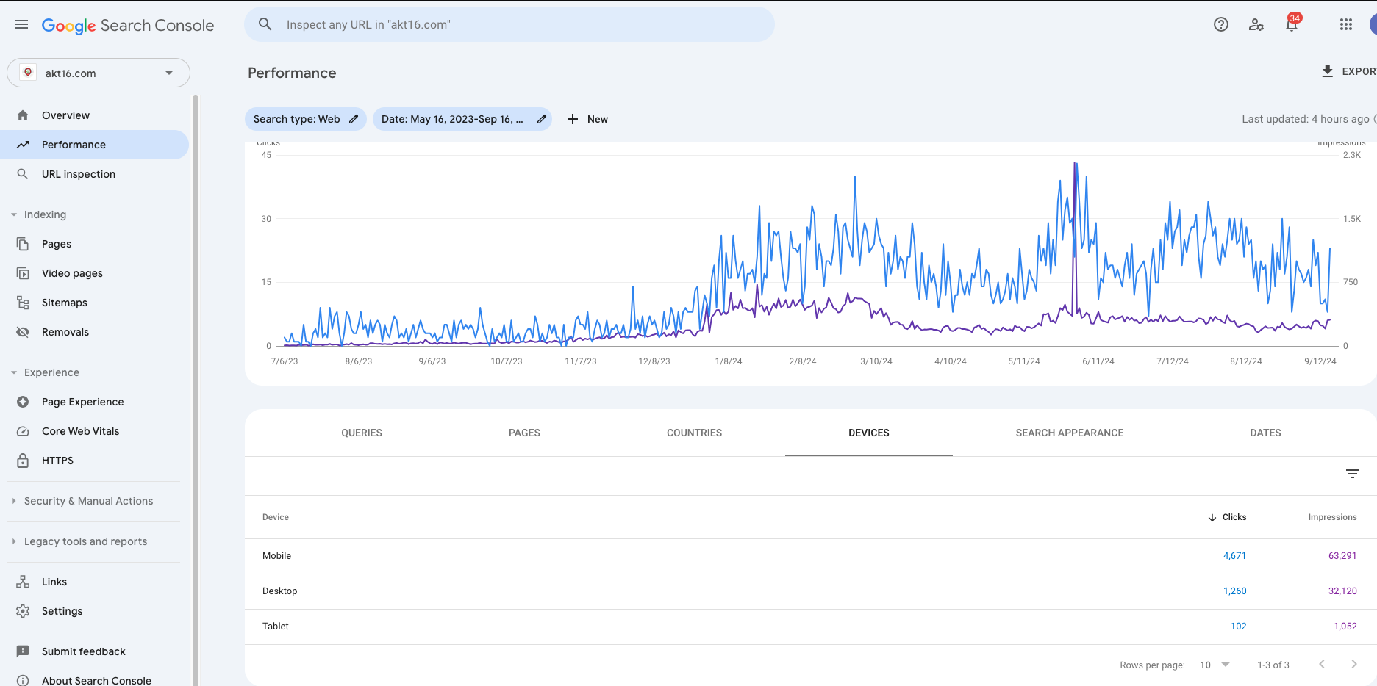Click Tablet clicks value 102

coord(1239,627)
